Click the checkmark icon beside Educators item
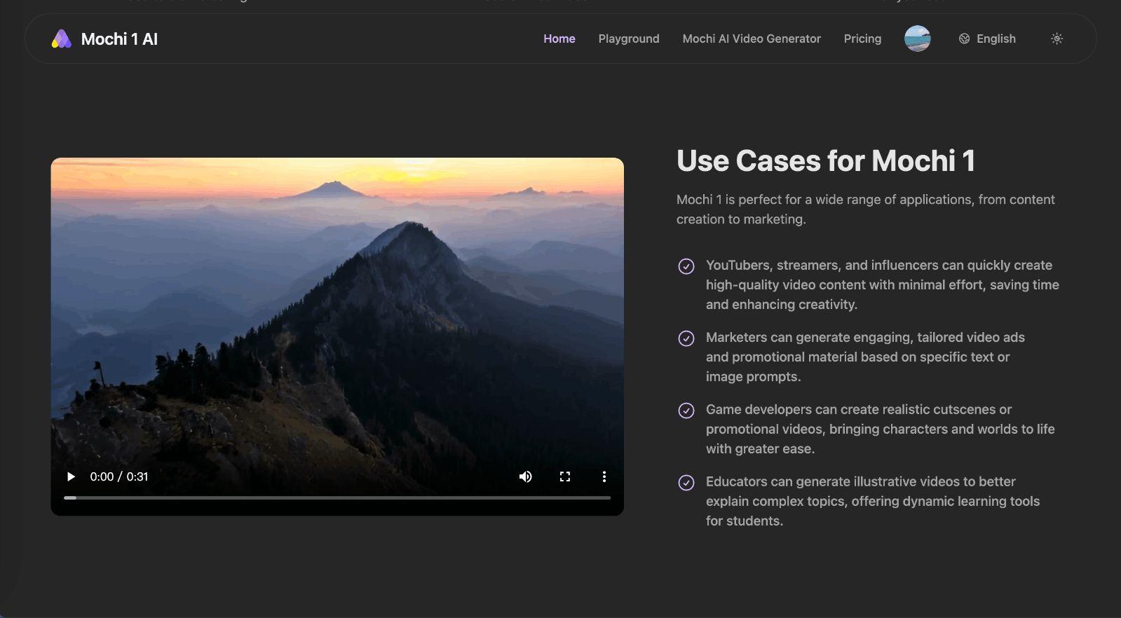Viewport: 1121px width, 618px height. coord(686,483)
